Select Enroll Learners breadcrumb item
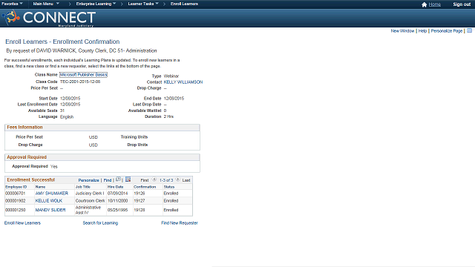This screenshot has width=475, height=267. click(184, 4)
